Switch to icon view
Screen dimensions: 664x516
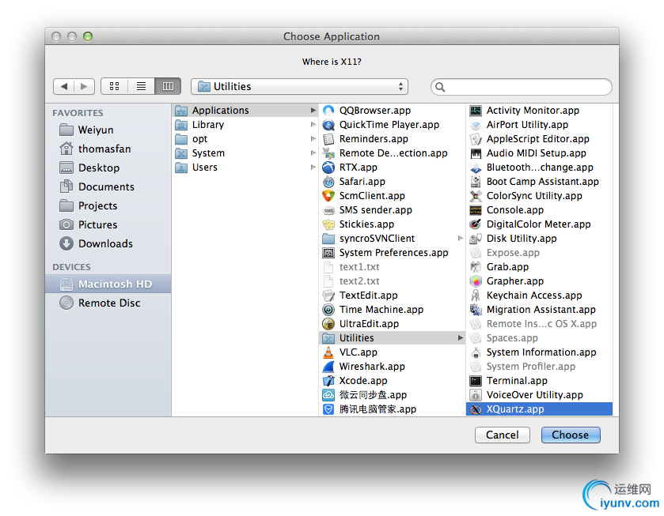[x=114, y=86]
